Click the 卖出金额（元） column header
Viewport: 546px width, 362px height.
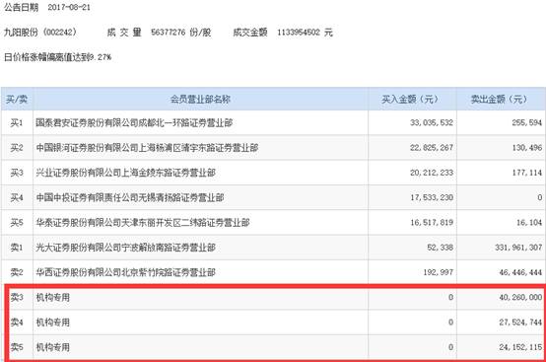(501, 100)
